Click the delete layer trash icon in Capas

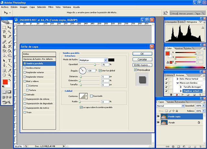pyautogui.click(x=200, y=146)
